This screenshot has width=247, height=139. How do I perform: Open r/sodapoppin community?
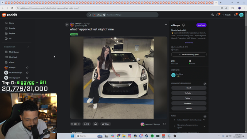[x=15, y=78]
